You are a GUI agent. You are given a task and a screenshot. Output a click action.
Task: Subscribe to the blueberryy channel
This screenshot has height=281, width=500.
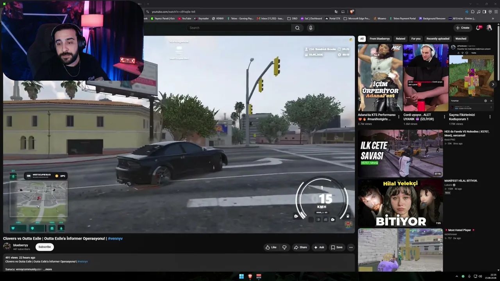[x=45, y=247]
